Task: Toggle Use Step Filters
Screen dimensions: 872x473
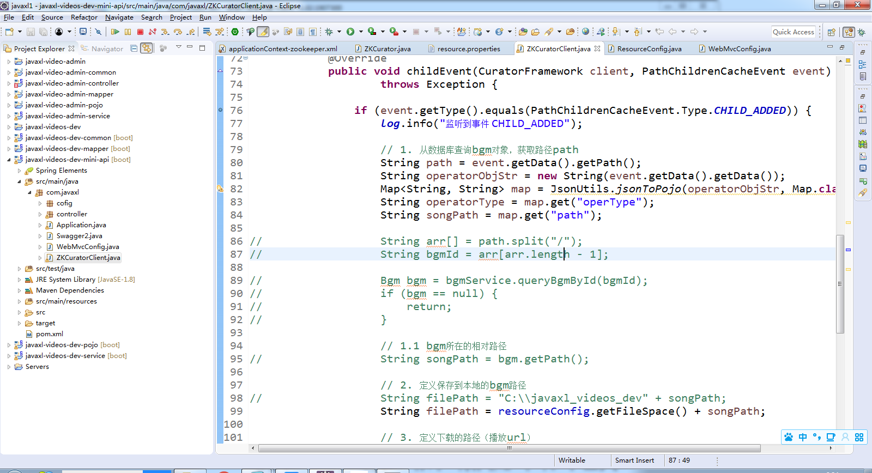Action: coord(220,32)
